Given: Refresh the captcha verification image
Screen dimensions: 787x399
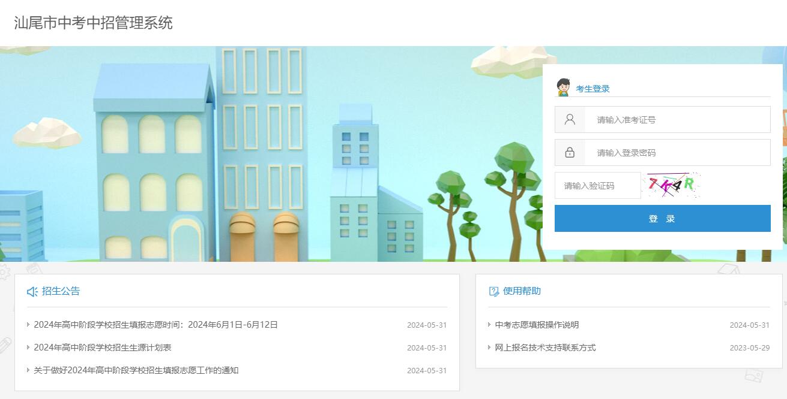Looking at the screenshot, I should point(673,185).
